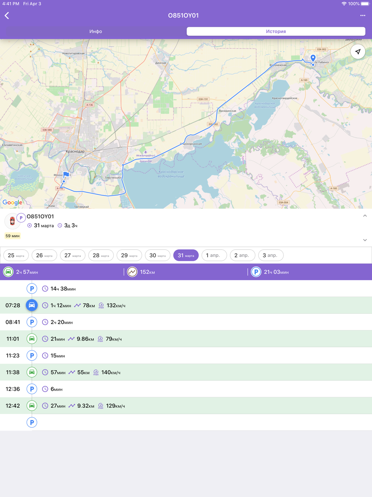This screenshot has width=372, height=497.
Task: Select the highlighted 31 марта date chip
Action: [x=186, y=255]
